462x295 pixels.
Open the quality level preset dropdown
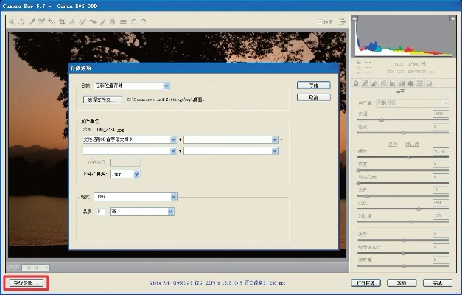coord(170,212)
